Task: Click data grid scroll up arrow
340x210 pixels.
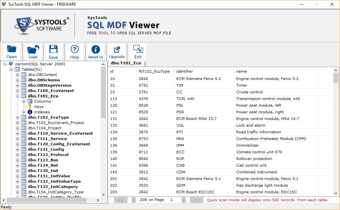Action: click(x=336, y=70)
